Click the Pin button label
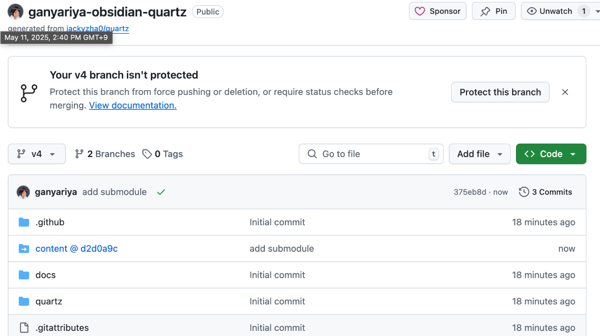600x336 pixels. [x=501, y=11]
